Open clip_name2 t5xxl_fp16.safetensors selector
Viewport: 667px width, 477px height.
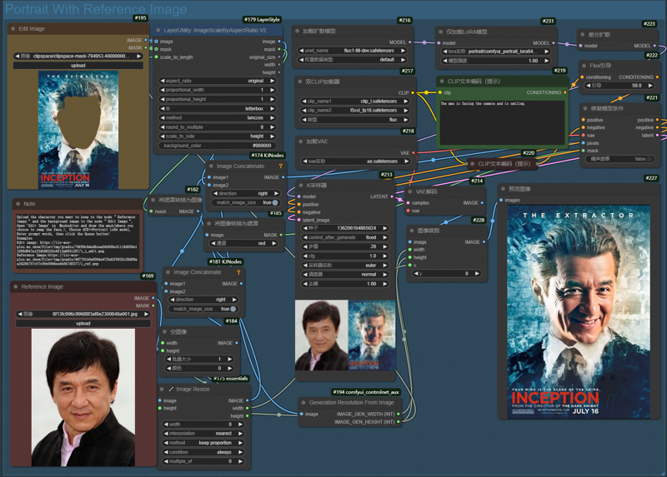click(355, 111)
